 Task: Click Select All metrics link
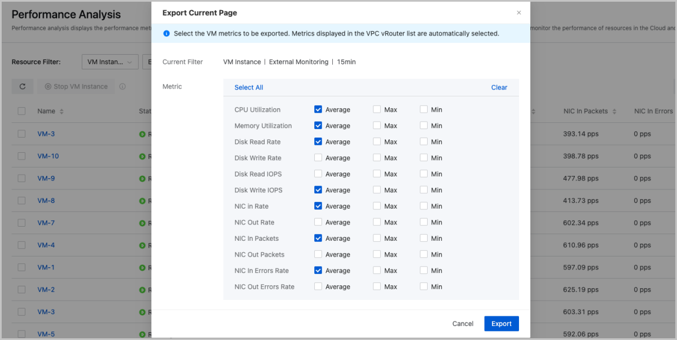click(x=249, y=87)
